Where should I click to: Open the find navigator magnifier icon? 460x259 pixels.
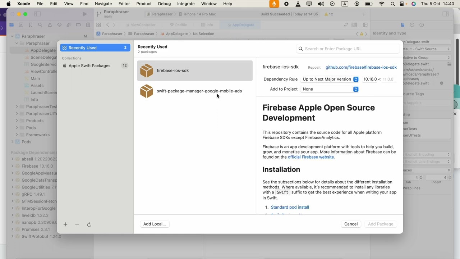point(40,25)
